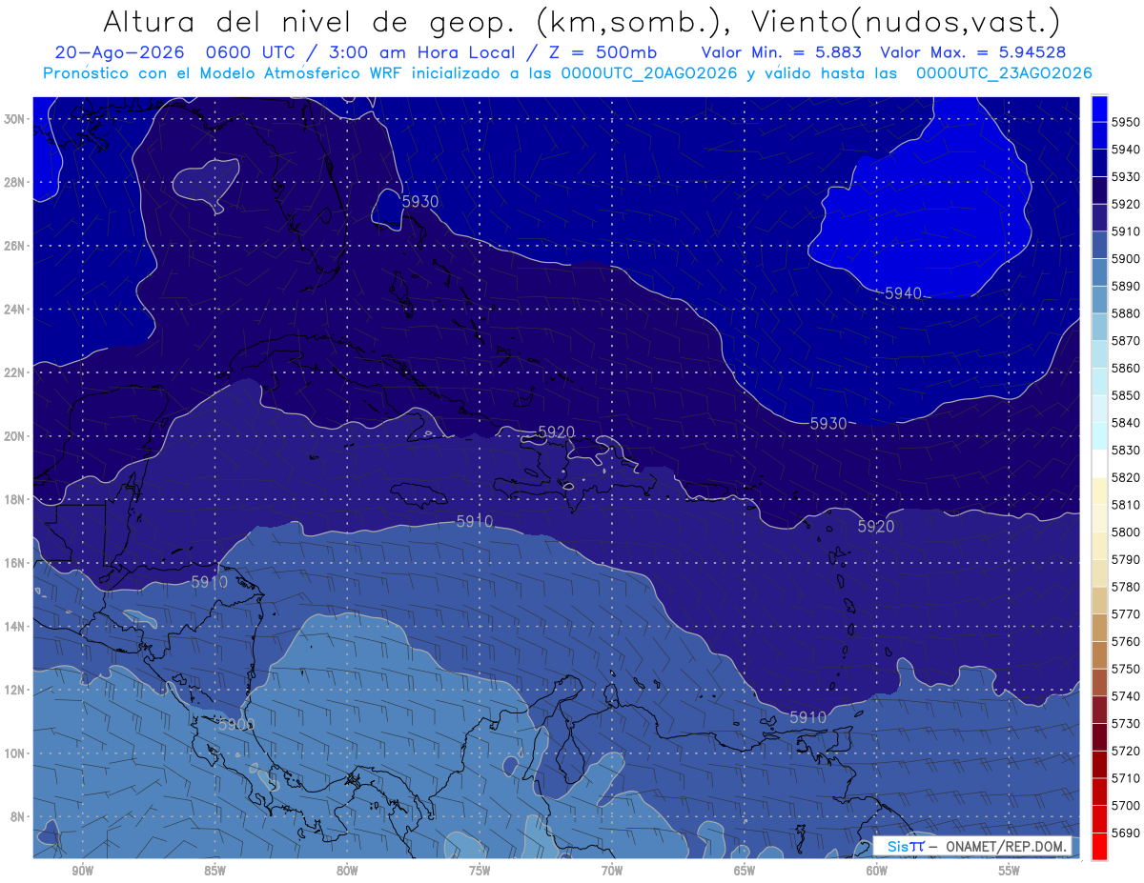This screenshot has width=1144, height=883.
Task: Click the legend value 5890
Action: (x=1125, y=287)
